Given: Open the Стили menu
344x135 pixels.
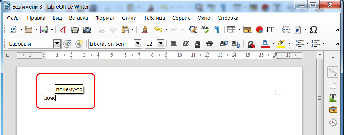Looking at the screenshot, I should click(x=129, y=18).
